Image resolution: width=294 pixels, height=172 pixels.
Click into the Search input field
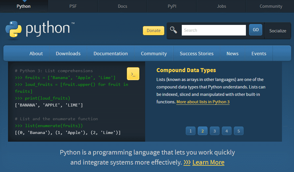point(214,30)
